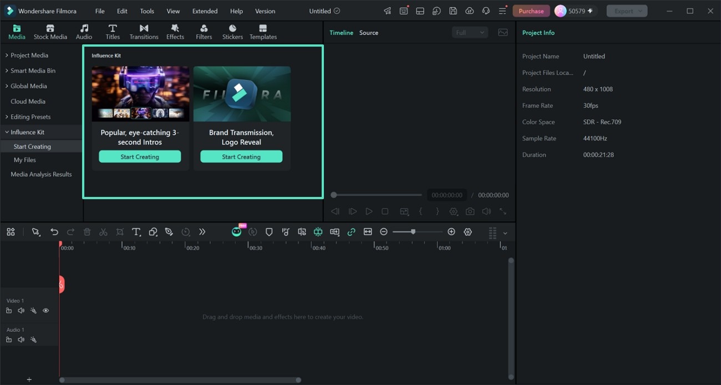Mute the Video 1 track speaker

coord(21,311)
